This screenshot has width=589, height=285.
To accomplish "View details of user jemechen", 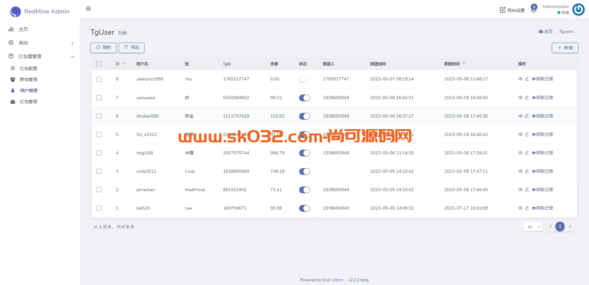I will (x=520, y=190).
